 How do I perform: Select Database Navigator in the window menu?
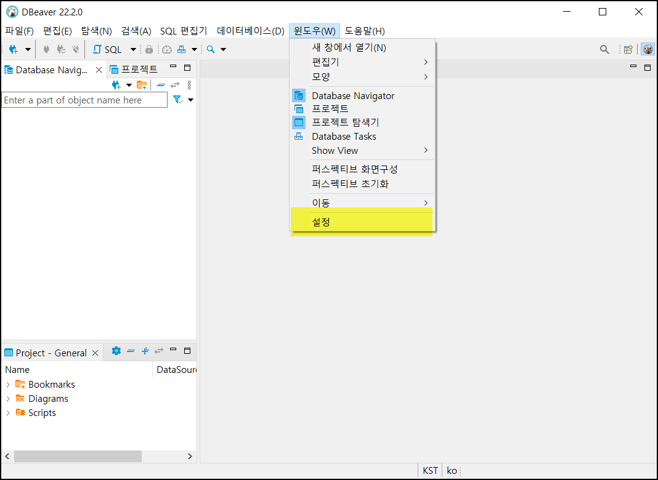pos(362,95)
